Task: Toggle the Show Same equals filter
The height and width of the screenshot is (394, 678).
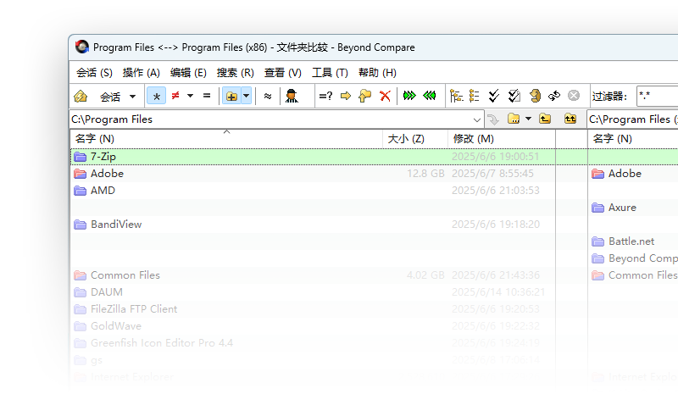Action: click(x=207, y=96)
